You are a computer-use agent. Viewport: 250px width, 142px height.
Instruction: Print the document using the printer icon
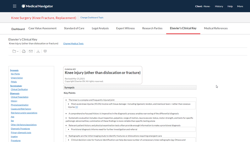pyautogui.click(x=24, y=51)
